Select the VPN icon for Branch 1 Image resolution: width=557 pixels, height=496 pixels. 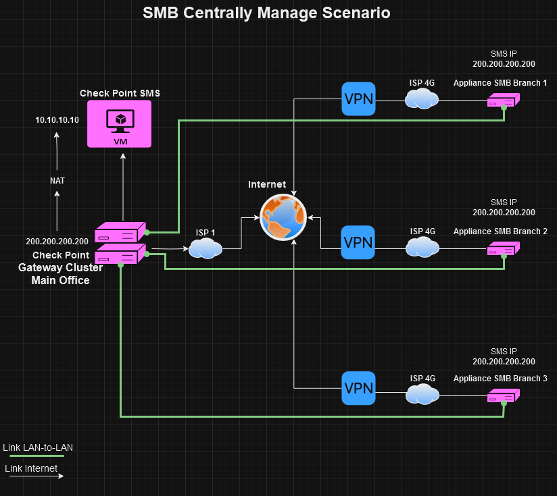[x=358, y=99]
